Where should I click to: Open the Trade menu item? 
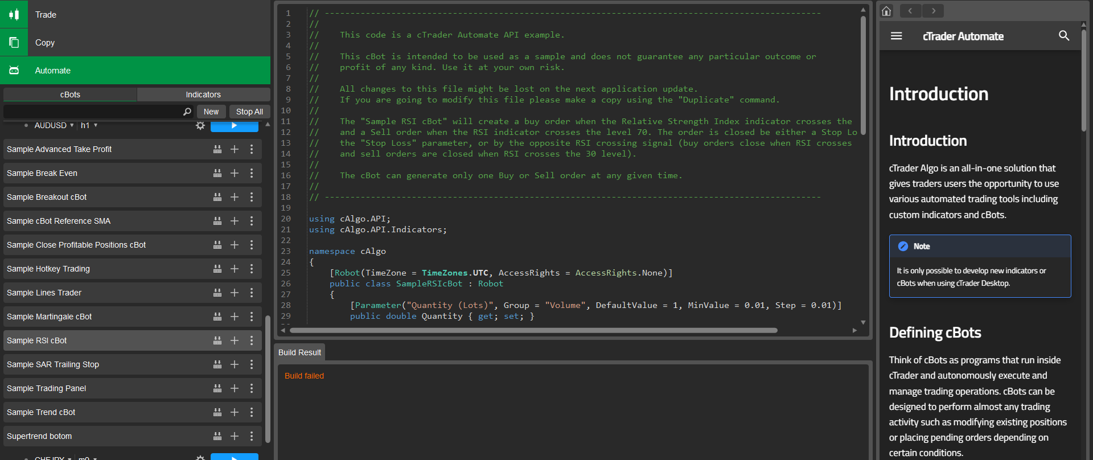(135, 14)
